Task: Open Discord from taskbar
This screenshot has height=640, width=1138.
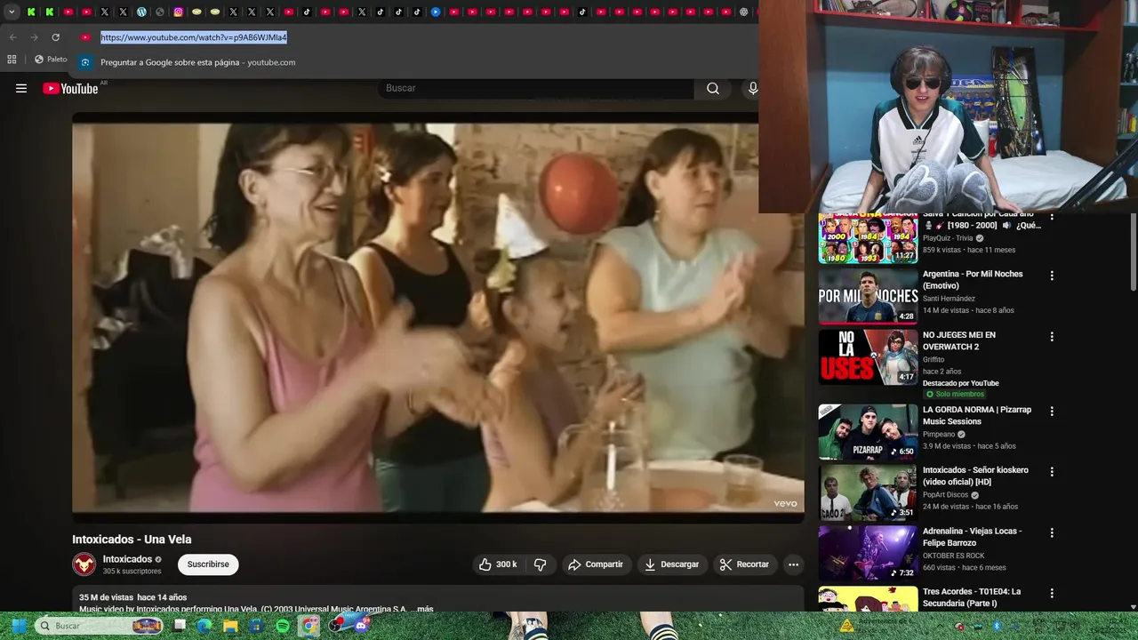Action: click(361, 626)
